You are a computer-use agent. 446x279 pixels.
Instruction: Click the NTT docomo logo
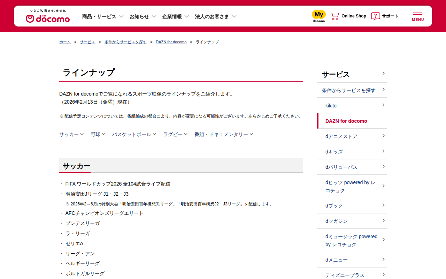tap(48, 16)
